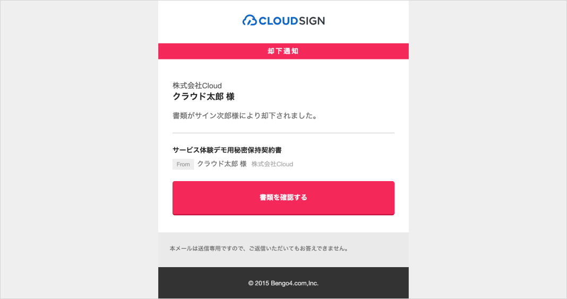Click the CloudSign cloud logo icon
The width and height of the screenshot is (567, 299).
(249, 20)
